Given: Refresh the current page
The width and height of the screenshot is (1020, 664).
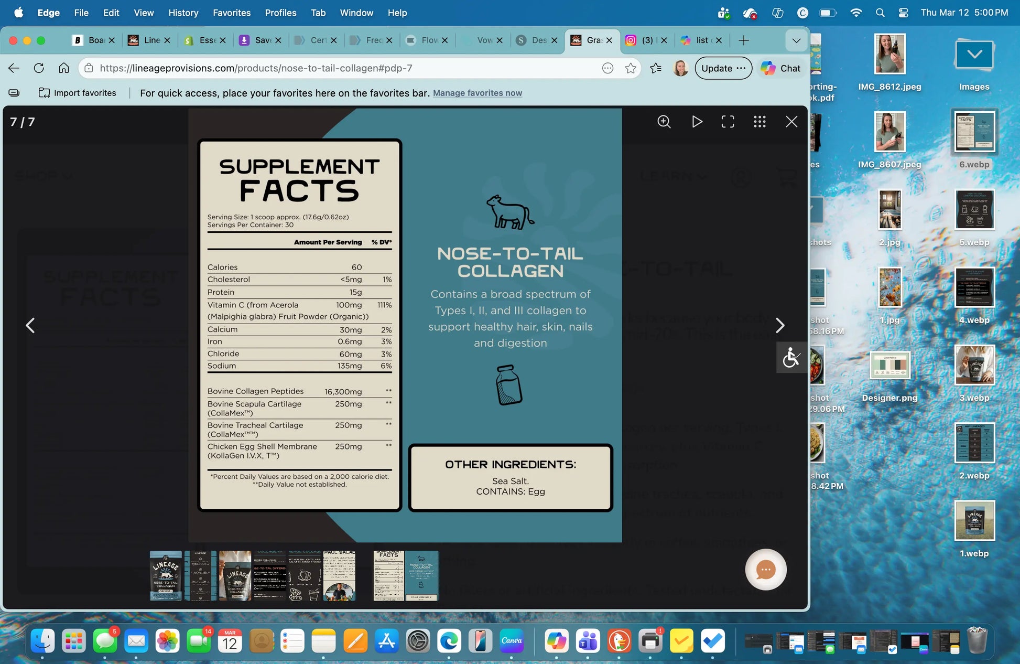Looking at the screenshot, I should pyautogui.click(x=39, y=68).
